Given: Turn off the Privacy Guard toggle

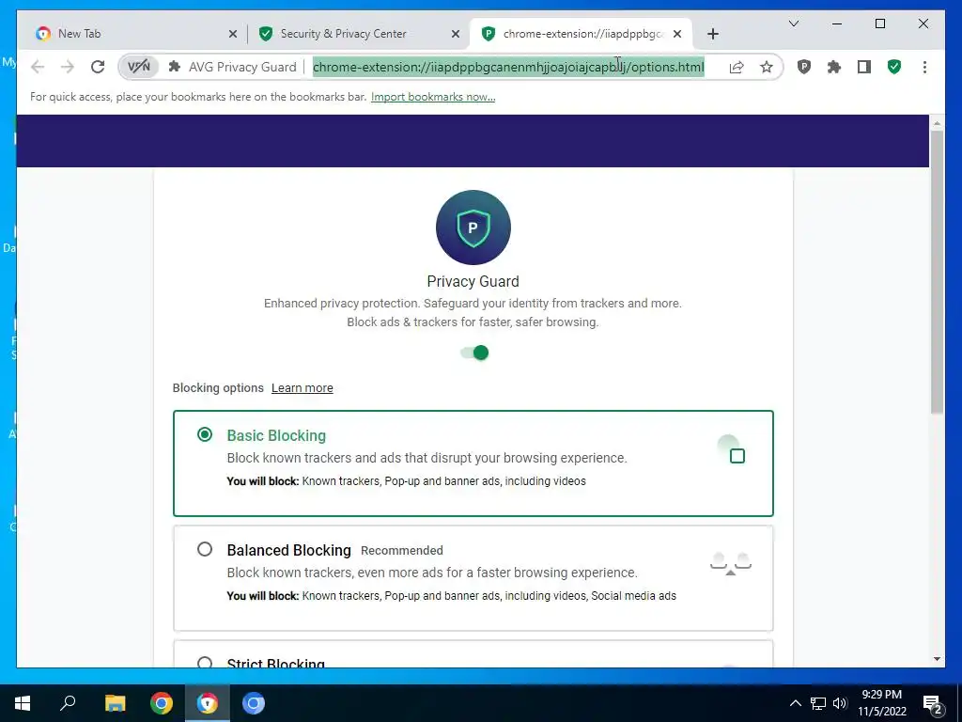Looking at the screenshot, I should point(474,353).
